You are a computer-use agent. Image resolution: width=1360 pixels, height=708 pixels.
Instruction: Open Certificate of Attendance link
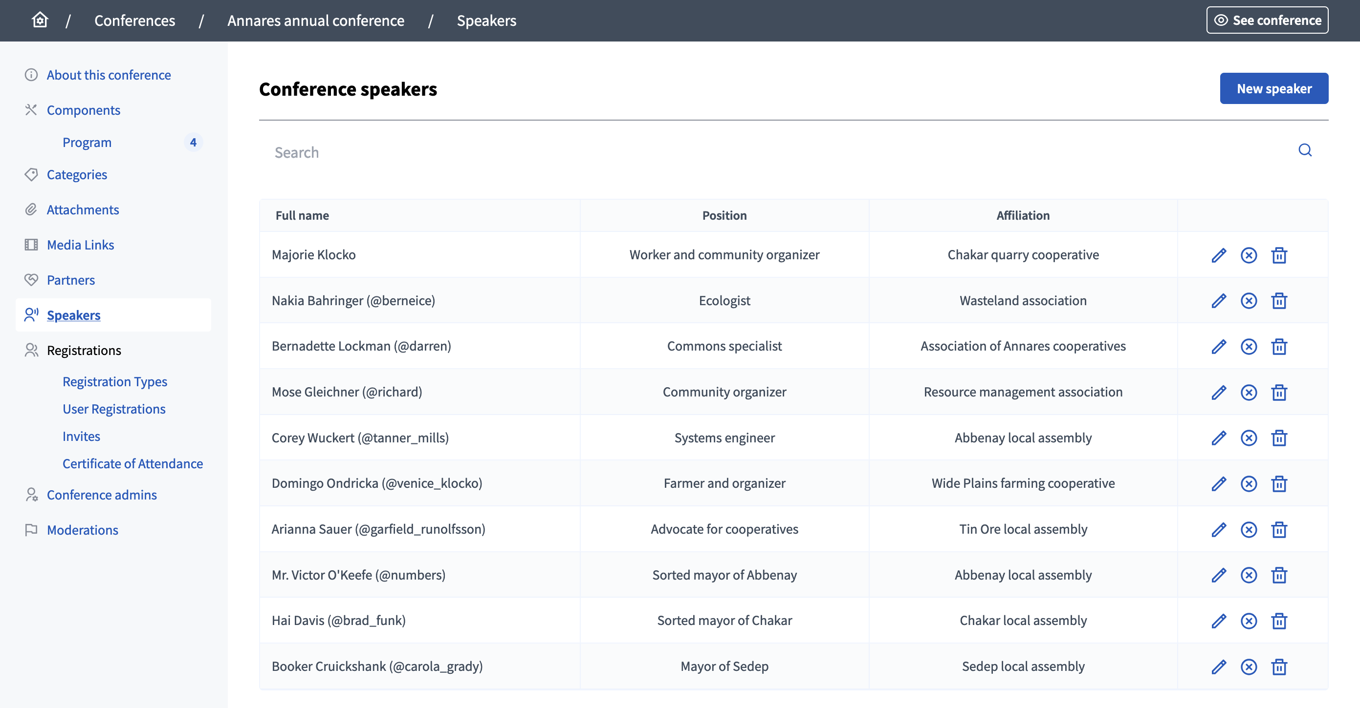coord(132,463)
